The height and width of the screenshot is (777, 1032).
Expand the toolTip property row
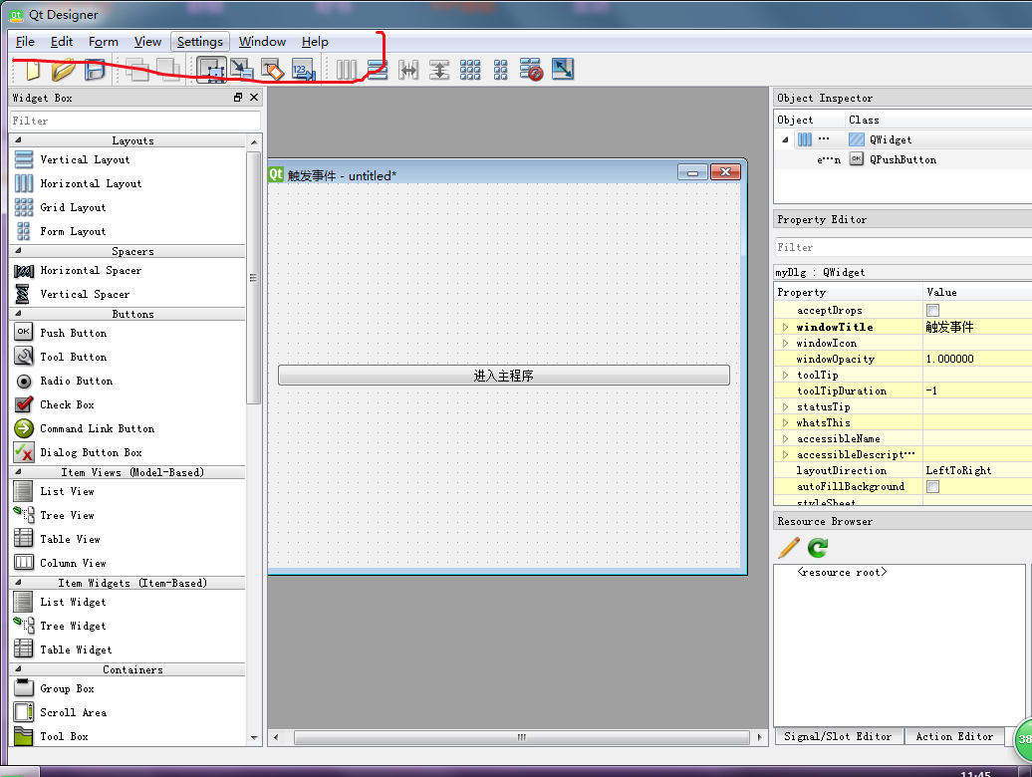click(x=785, y=375)
